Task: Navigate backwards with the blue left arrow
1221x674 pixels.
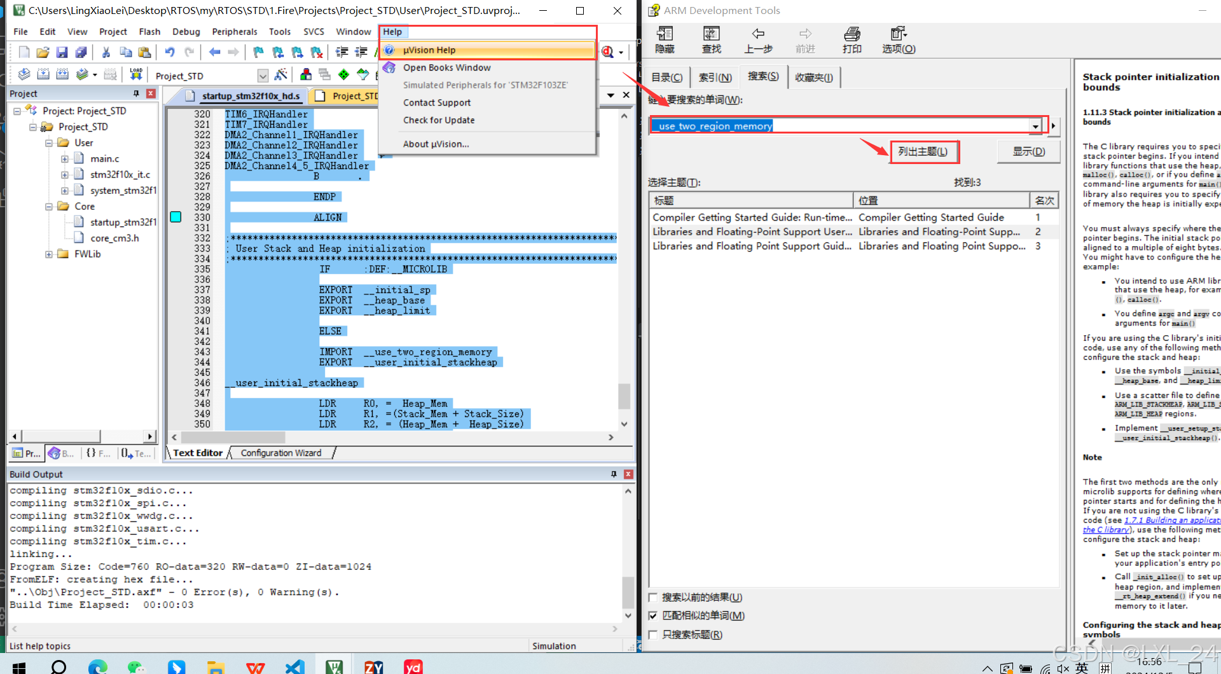Action: pyautogui.click(x=214, y=52)
